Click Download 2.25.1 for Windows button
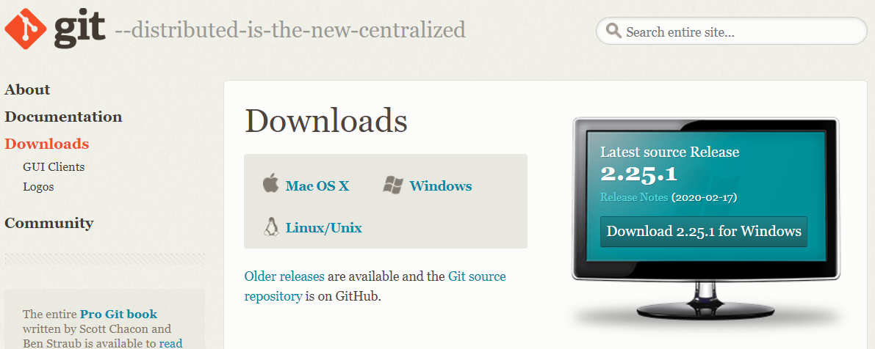This screenshot has height=349, width=875. click(x=704, y=232)
